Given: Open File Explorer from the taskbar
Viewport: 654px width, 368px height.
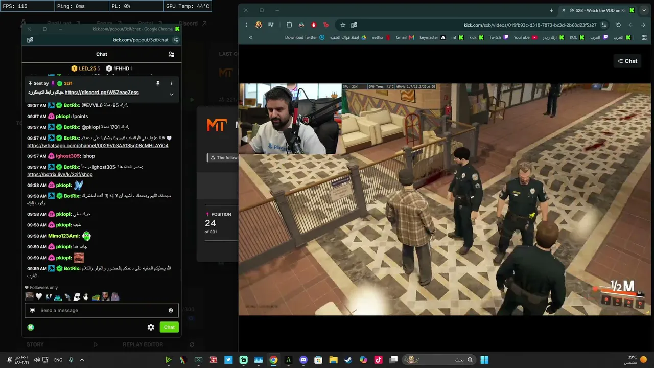Looking at the screenshot, I should click(333, 360).
